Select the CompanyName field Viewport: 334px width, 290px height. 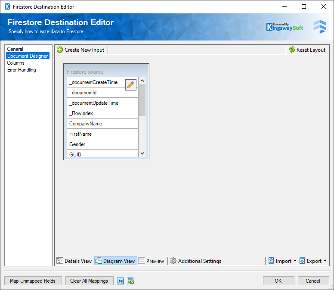[x=102, y=124]
